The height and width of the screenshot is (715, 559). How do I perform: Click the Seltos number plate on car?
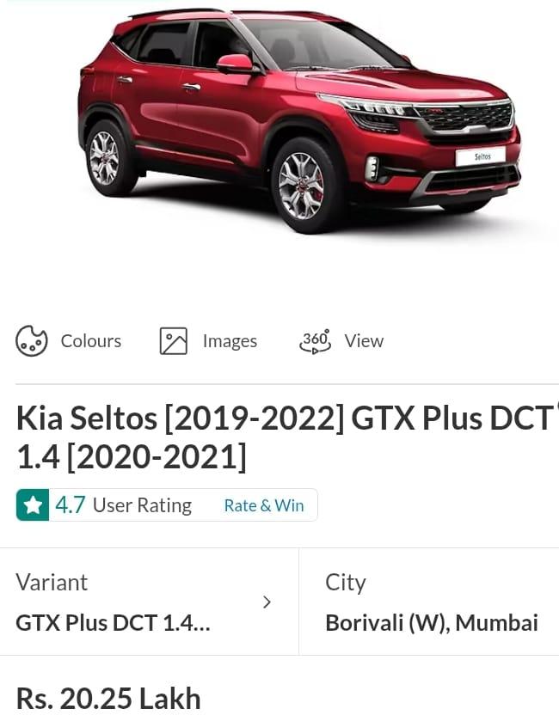(x=479, y=156)
